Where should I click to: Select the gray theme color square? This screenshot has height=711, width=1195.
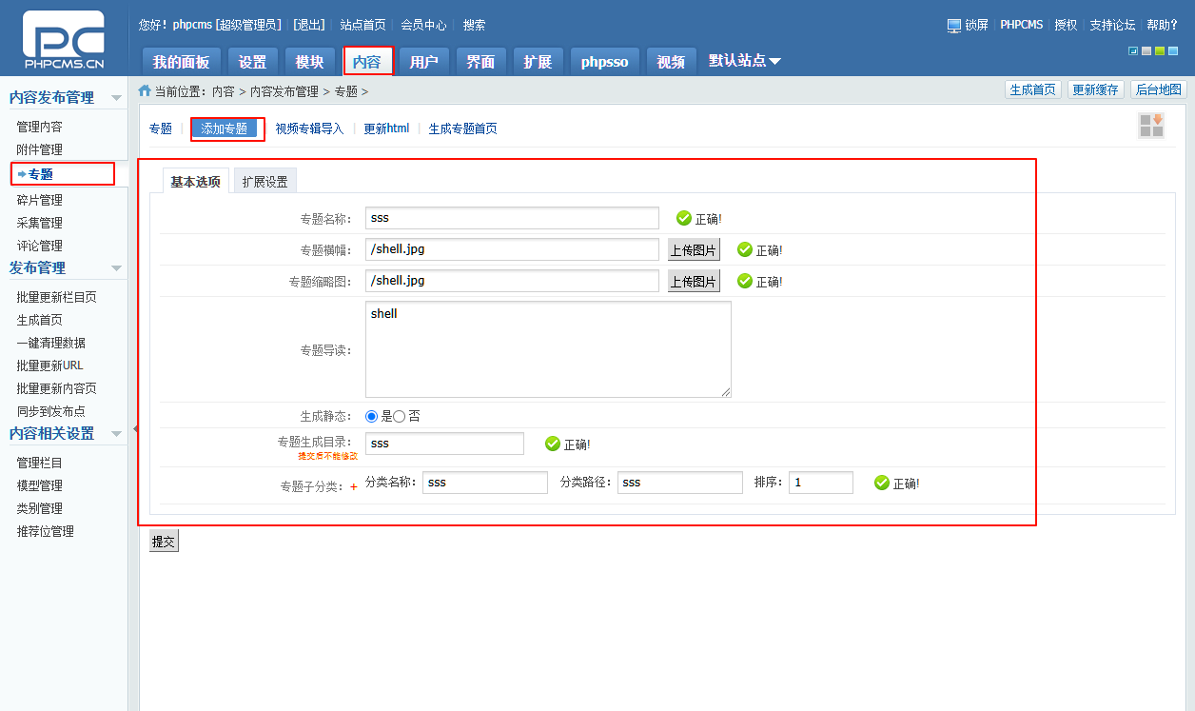point(1146,51)
